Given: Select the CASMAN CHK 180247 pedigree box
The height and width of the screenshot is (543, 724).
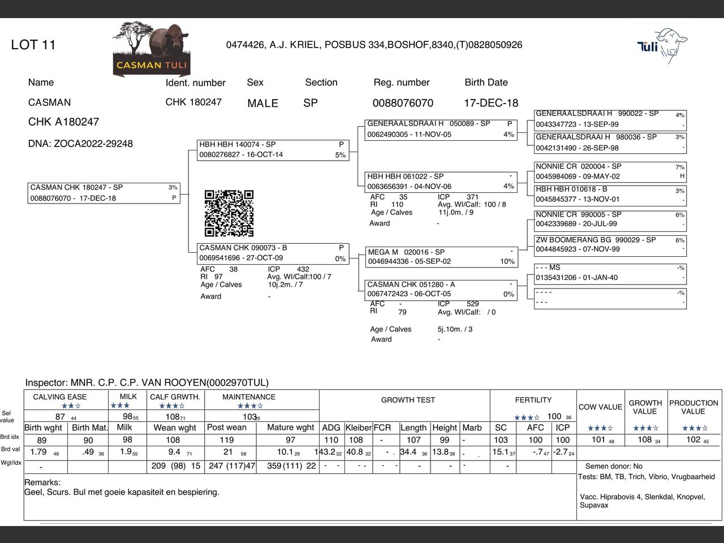Looking at the screenshot, I should point(104,193).
